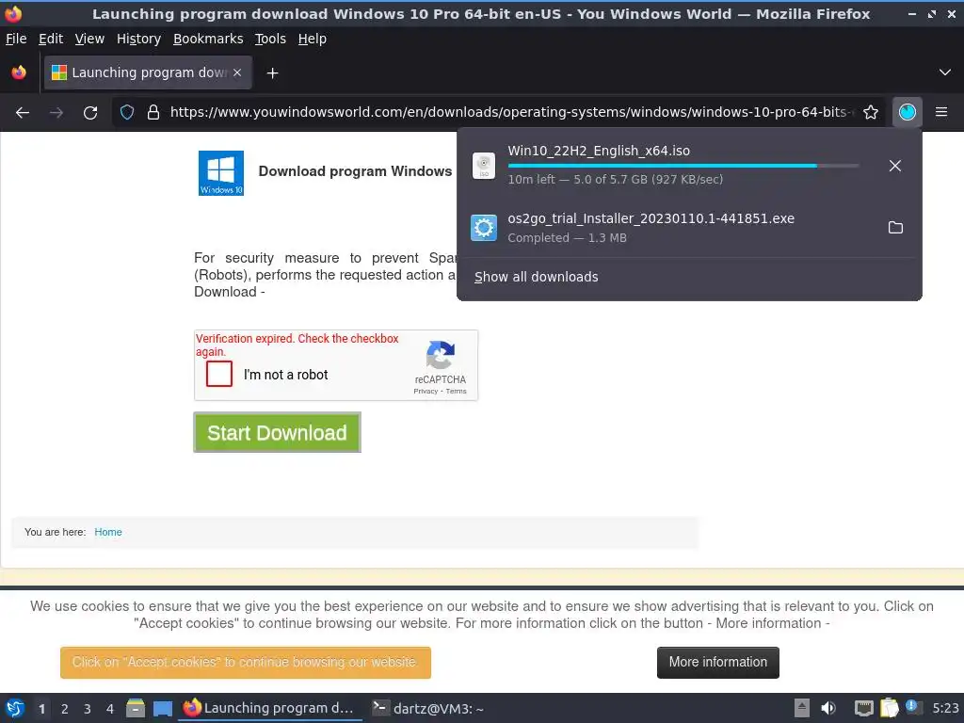Open the Firefox hamburger application menu
964x723 pixels.
coord(941,112)
